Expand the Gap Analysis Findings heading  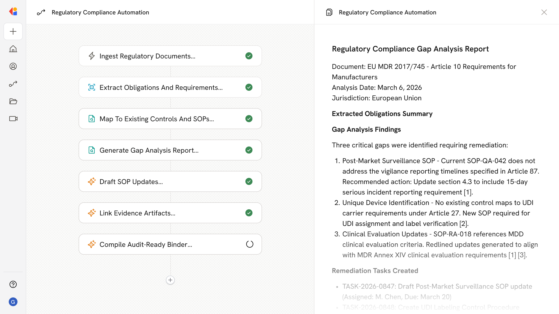(x=366, y=129)
